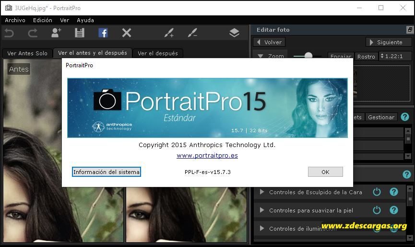Click the add person icon
The image size is (415, 247).
pos(56,33)
